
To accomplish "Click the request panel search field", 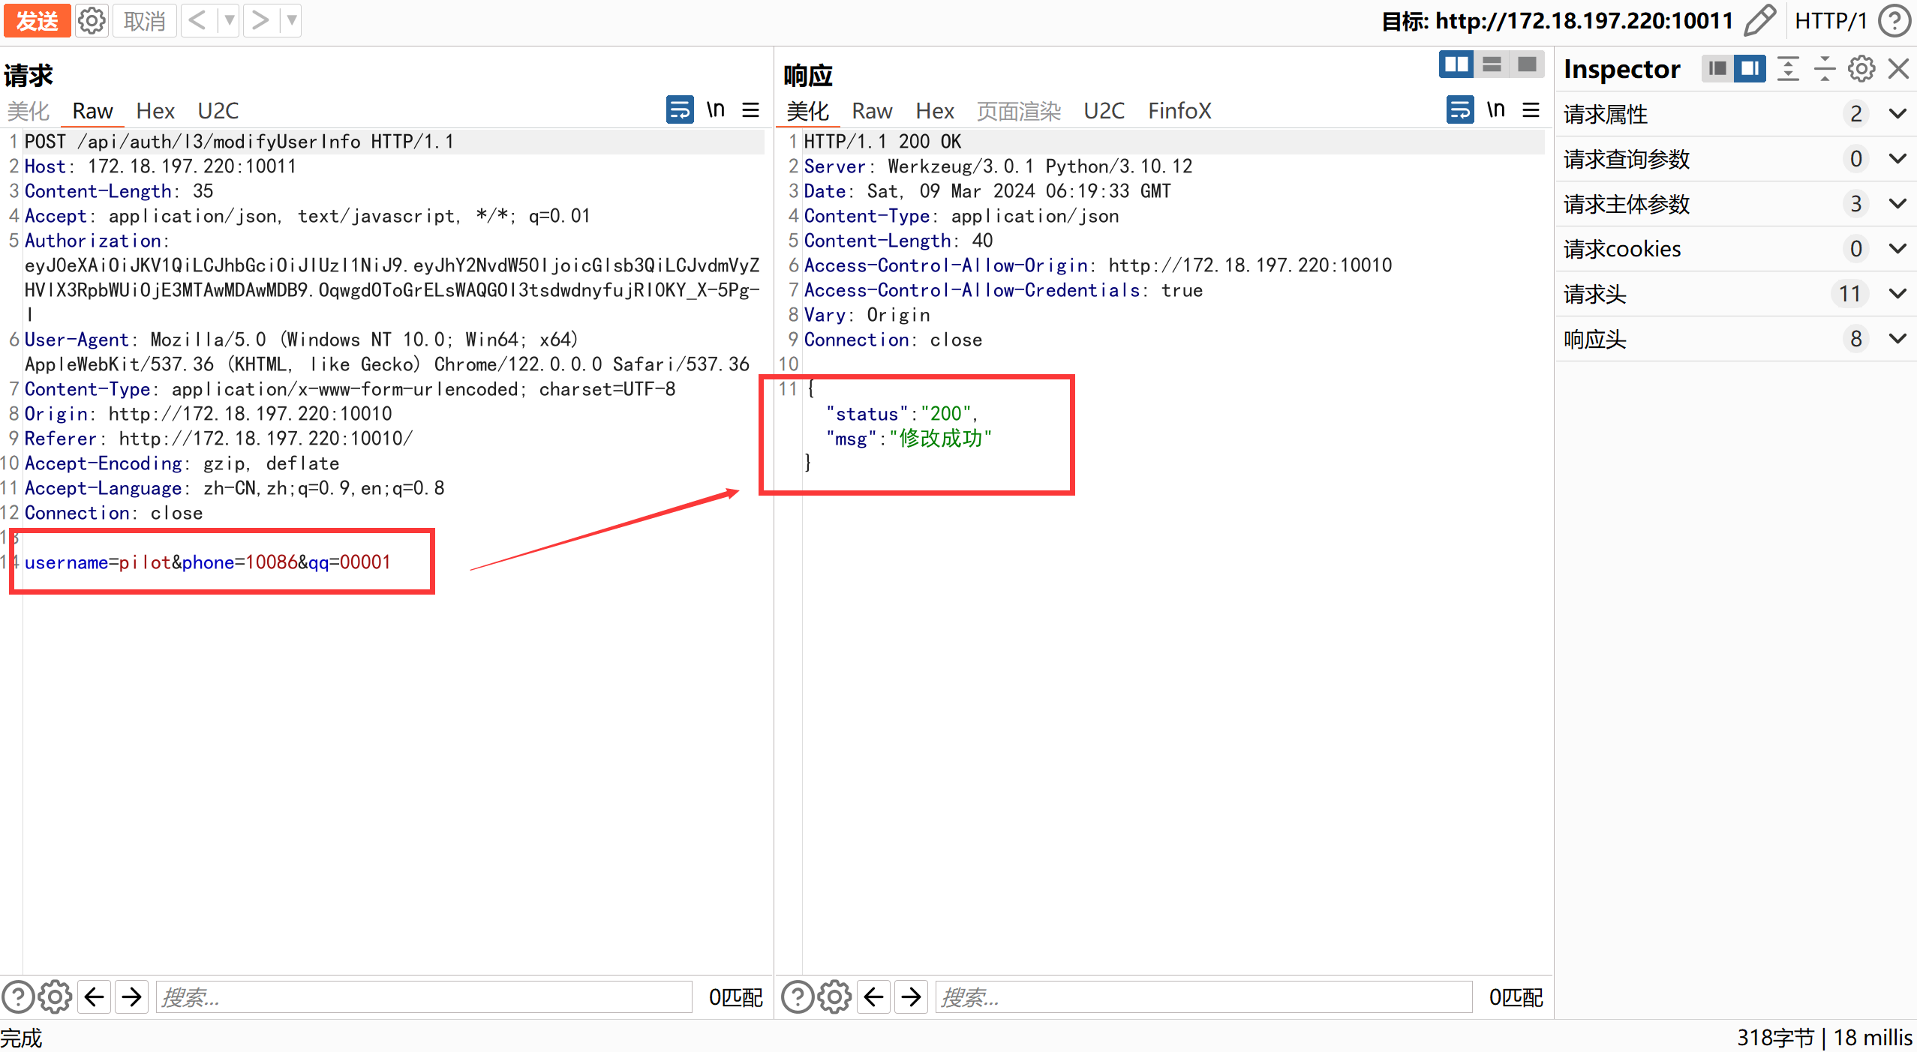I will point(424,997).
